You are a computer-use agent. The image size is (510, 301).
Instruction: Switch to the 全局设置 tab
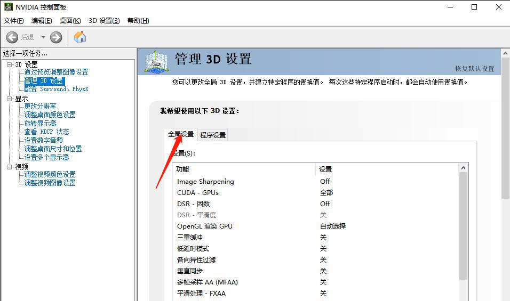pyautogui.click(x=181, y=134)
